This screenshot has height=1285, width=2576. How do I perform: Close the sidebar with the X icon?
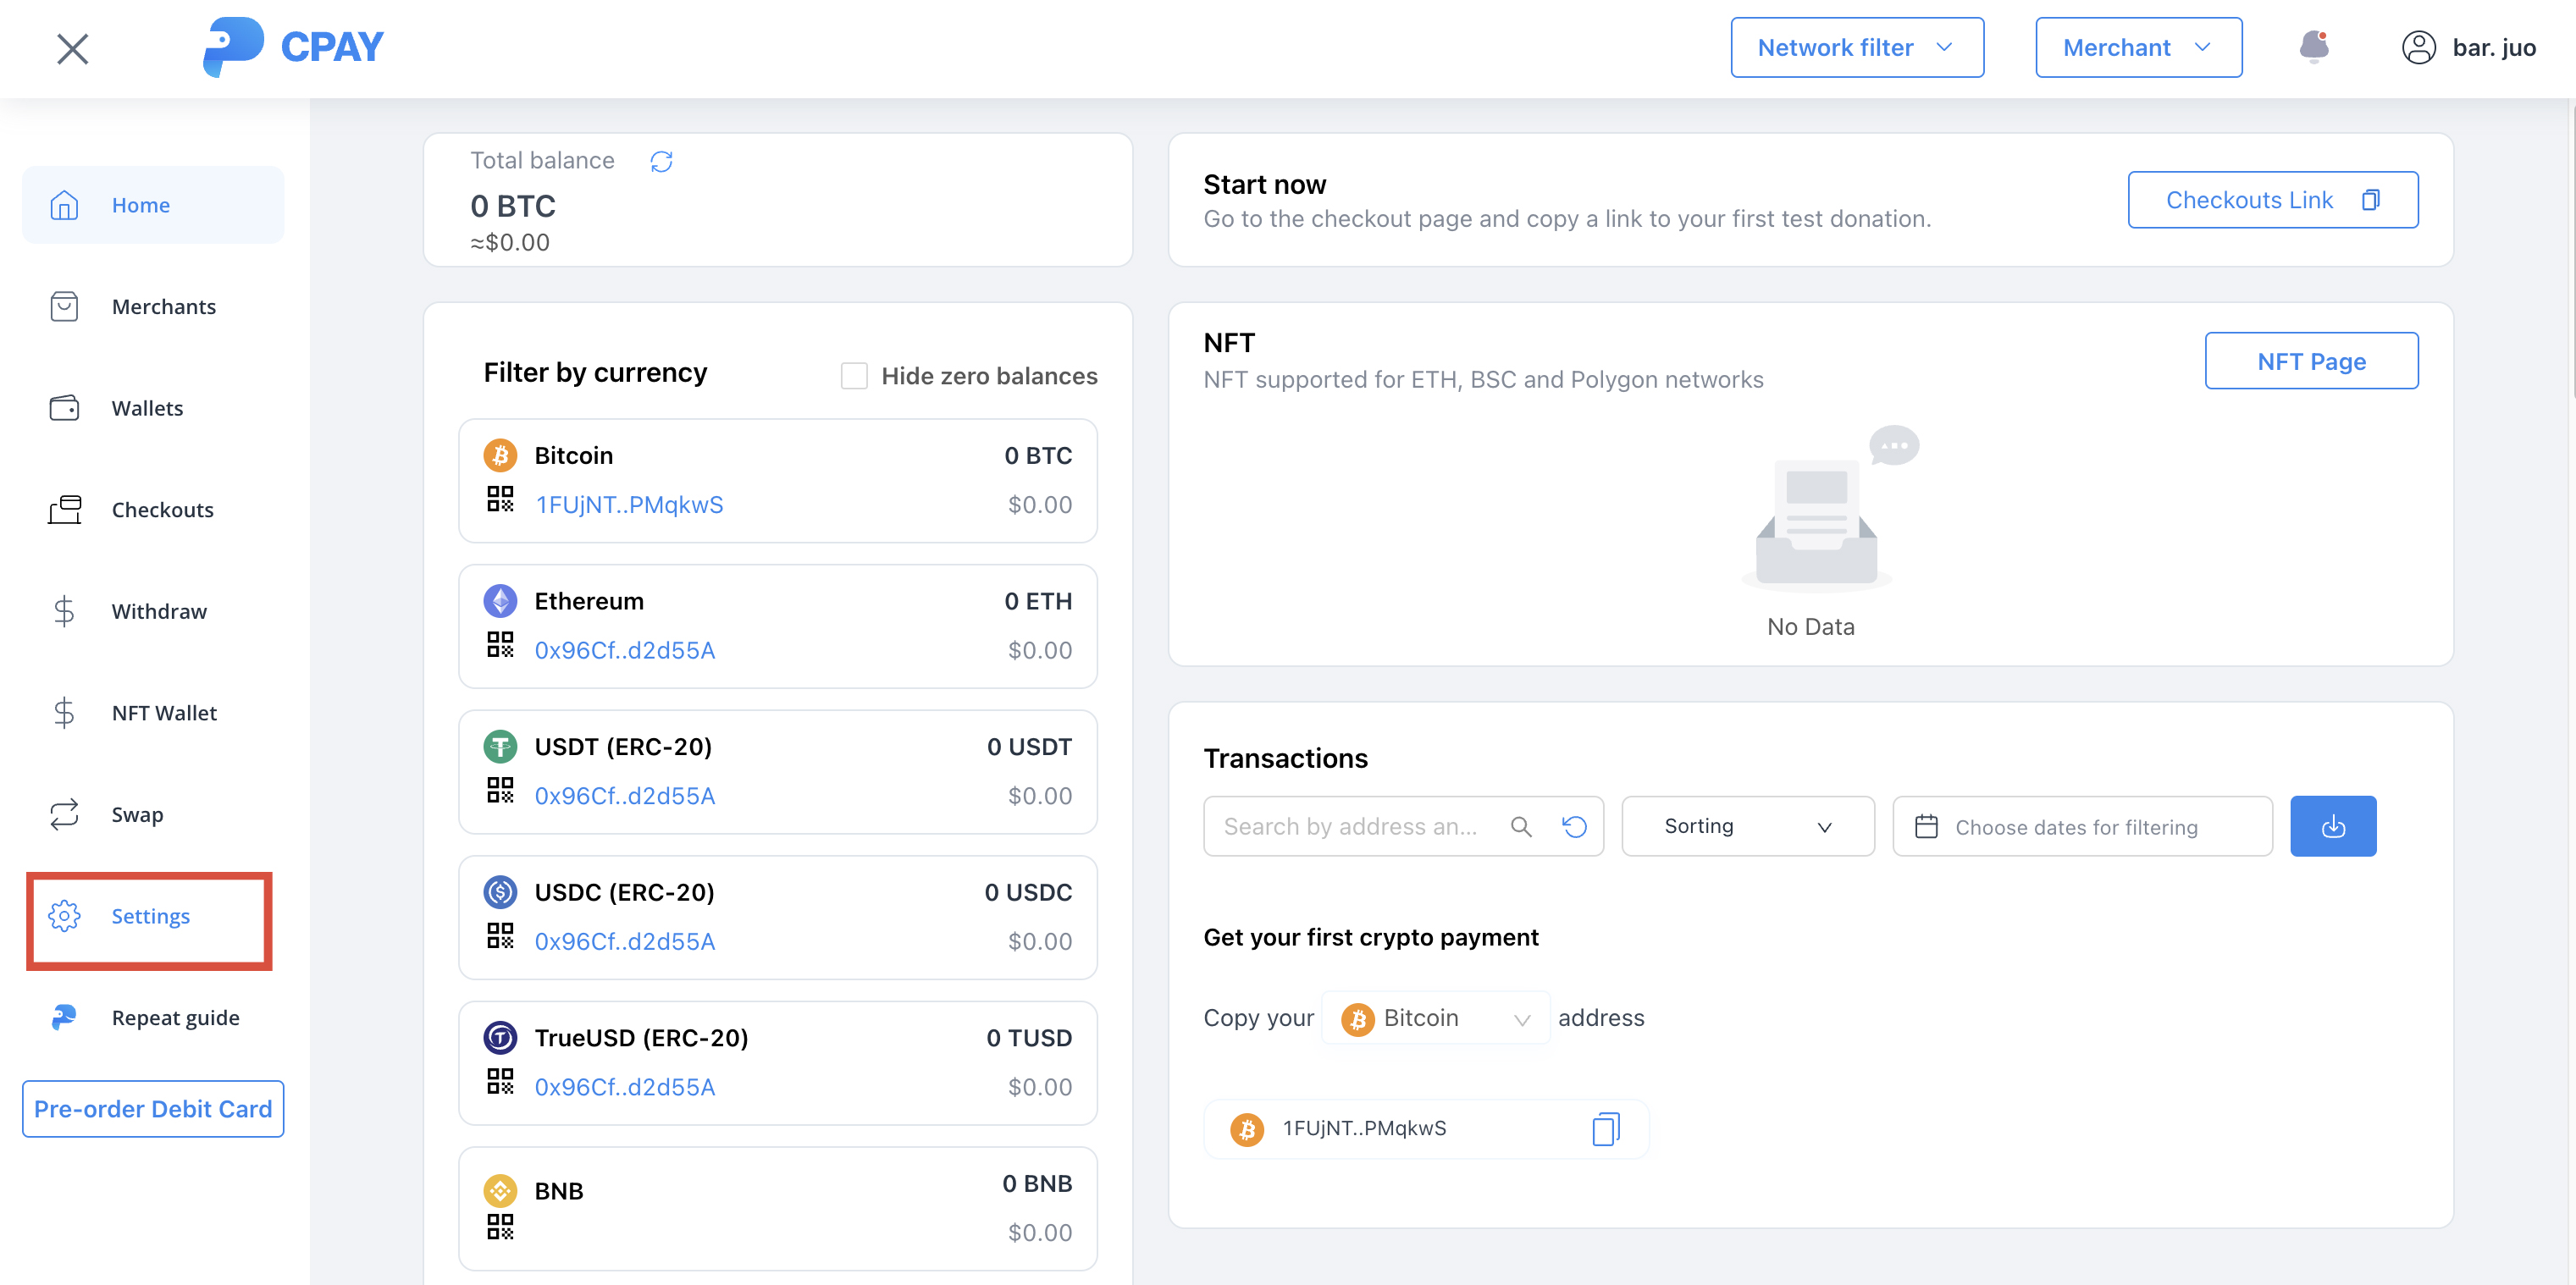(x=72, y=48)
